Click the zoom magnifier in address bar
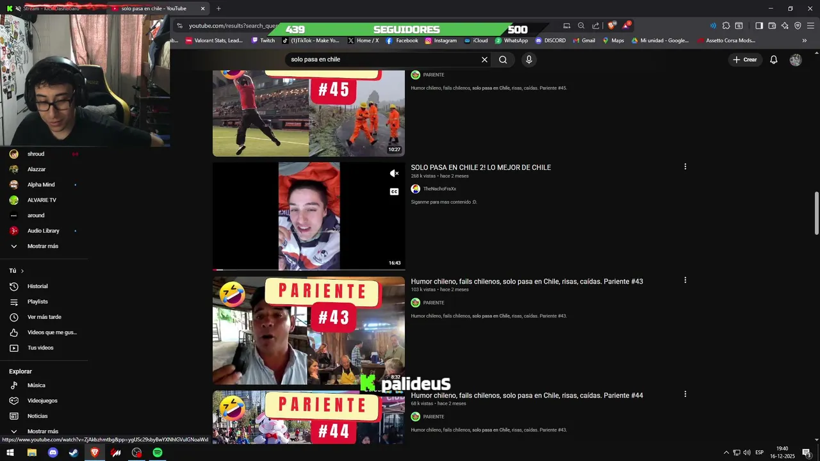Viewport: 820px width, 461px height. (581, 26)
